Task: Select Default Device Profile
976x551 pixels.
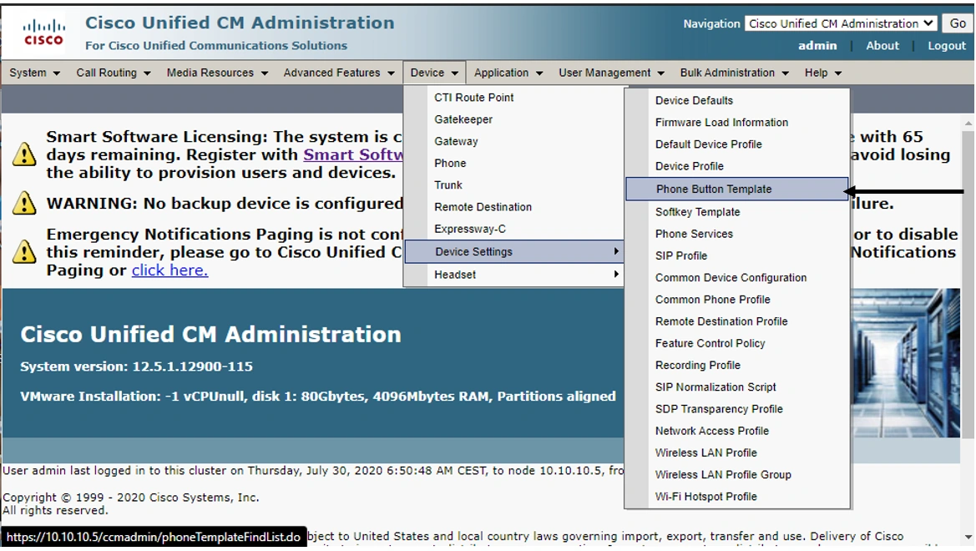Action: point(737,144)
